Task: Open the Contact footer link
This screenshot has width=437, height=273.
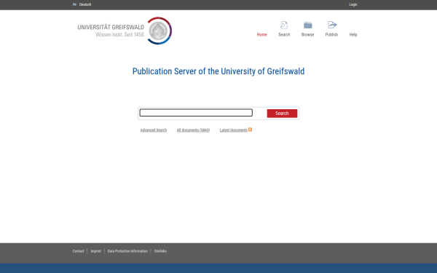Action: 79,251
